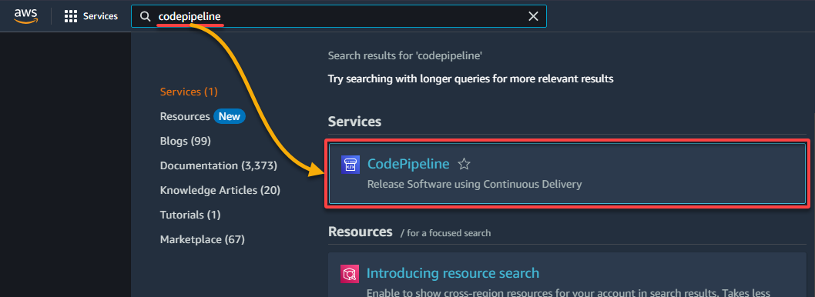This screenshot has height=297, width=815.
Task: Click the AWS logo home icon
Action: 25,16
